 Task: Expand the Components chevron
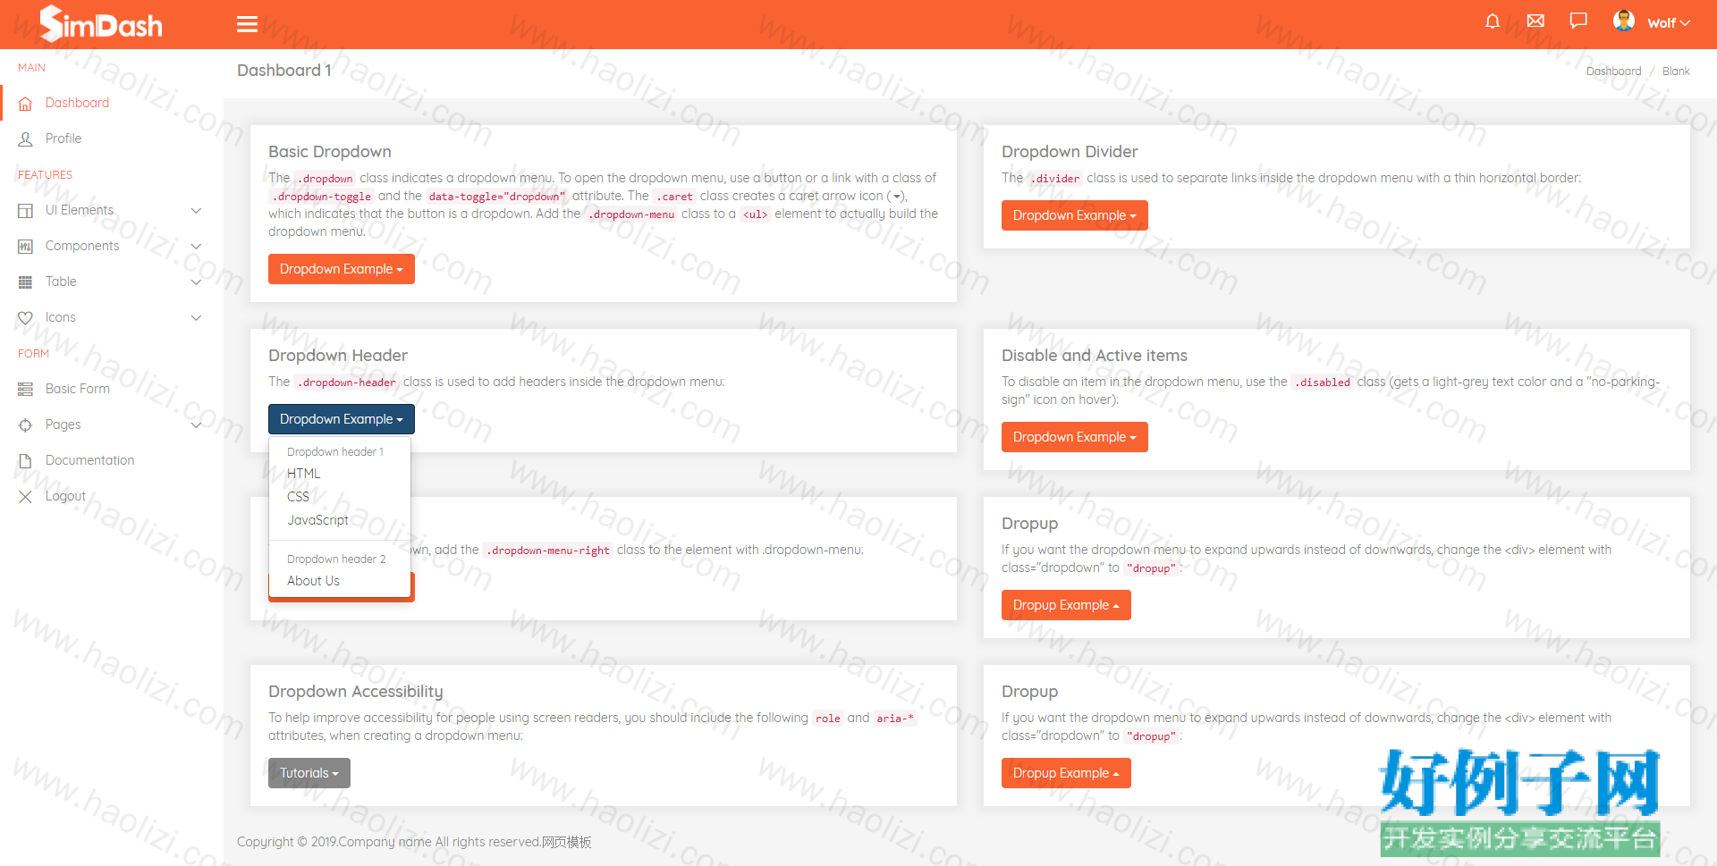pyautogui.click(x=197, y=247)
